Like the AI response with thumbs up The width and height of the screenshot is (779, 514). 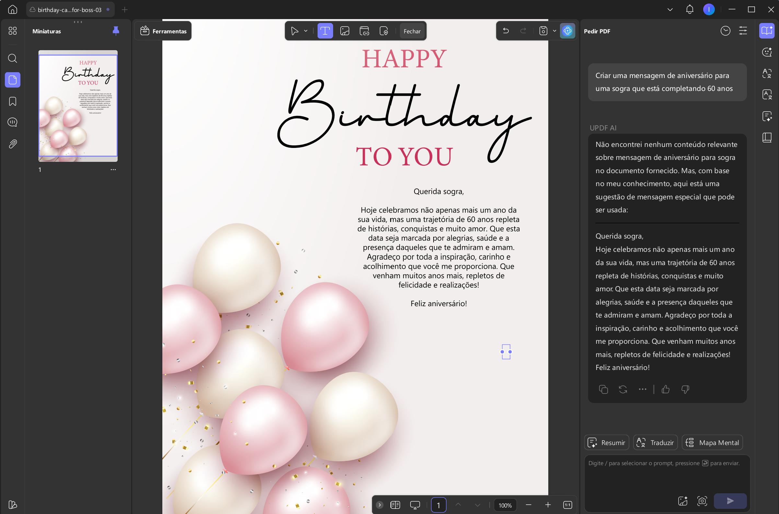coord(666,389)
